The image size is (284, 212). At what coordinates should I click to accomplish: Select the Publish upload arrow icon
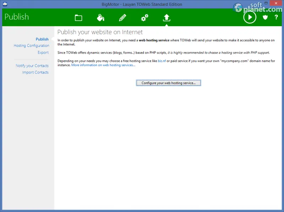(166, 18)
